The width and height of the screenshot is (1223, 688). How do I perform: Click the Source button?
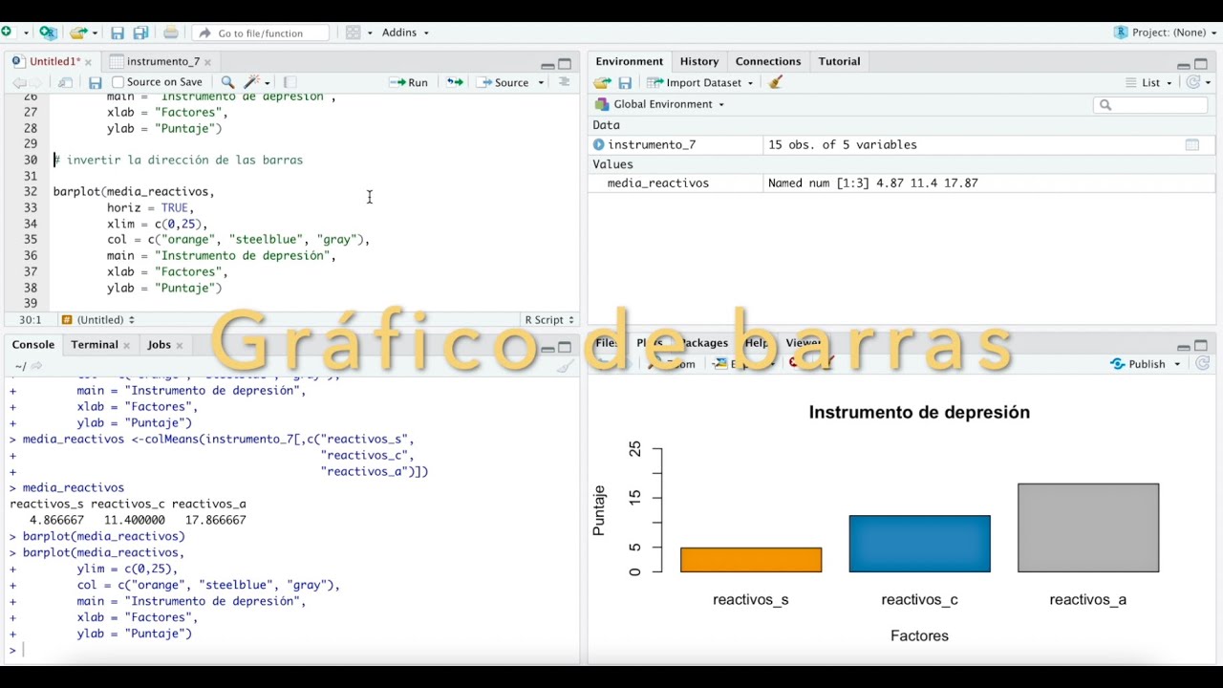pyautogui.click(x=504, y=82)
